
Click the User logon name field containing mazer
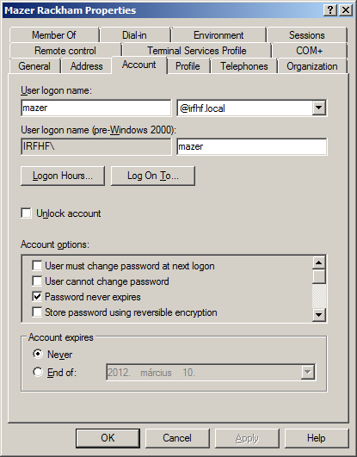tap(96, 108)
